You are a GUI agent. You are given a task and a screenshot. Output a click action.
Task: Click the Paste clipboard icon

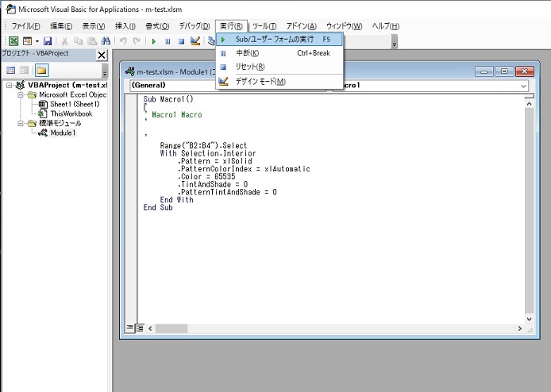[x=92, y=41]
